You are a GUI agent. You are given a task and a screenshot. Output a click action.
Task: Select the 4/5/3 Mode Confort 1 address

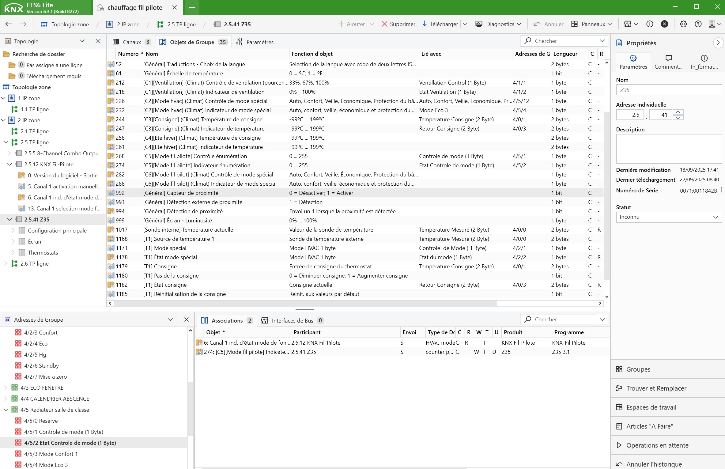point(51,454)
